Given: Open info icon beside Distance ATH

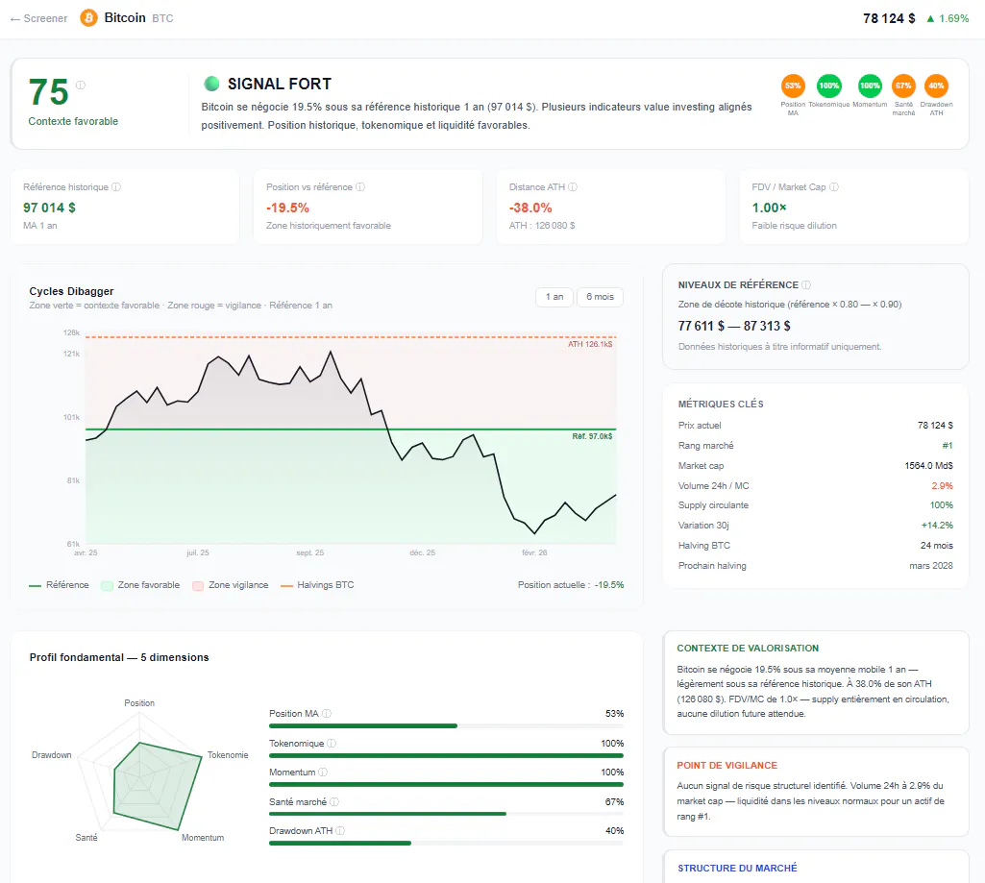Looking at the screenshot, I should pos(573,187).
